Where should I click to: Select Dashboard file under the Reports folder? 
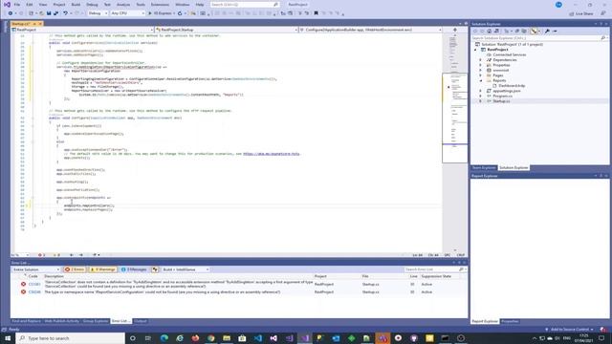512,85
